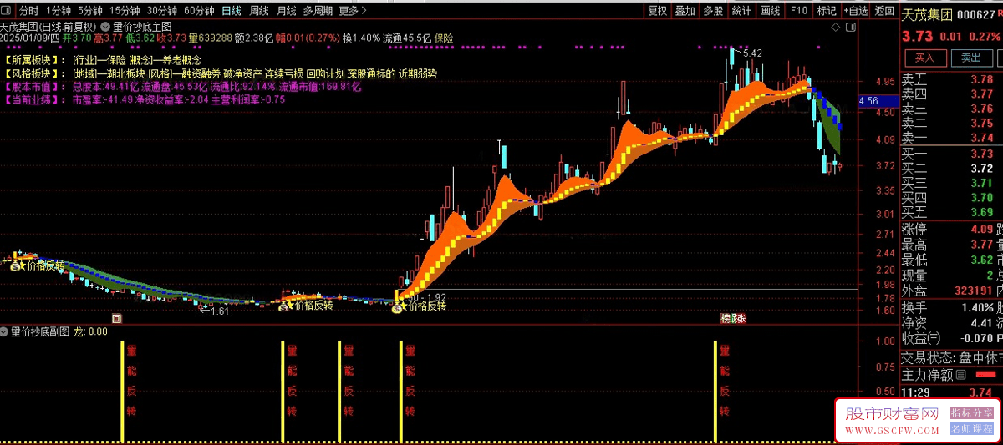The width and height of the screenshot is (1003, 445).
Task: Click the 标记 mark button
Action: (x=827, y=11)
